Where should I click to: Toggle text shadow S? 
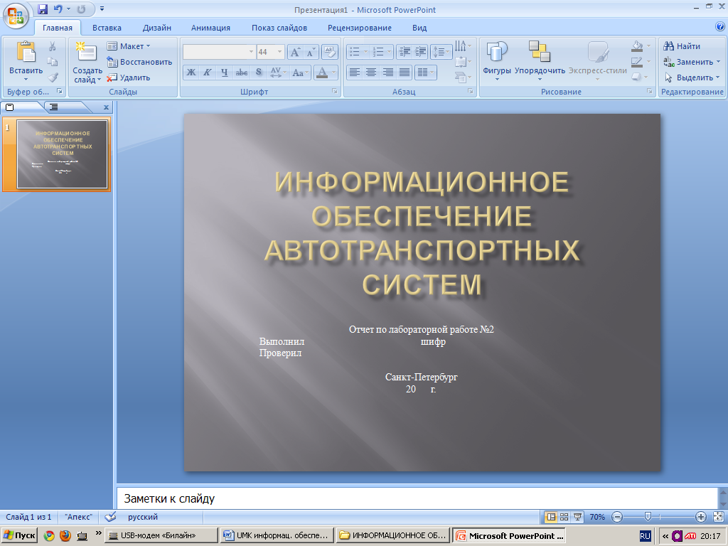pos(259,73)
